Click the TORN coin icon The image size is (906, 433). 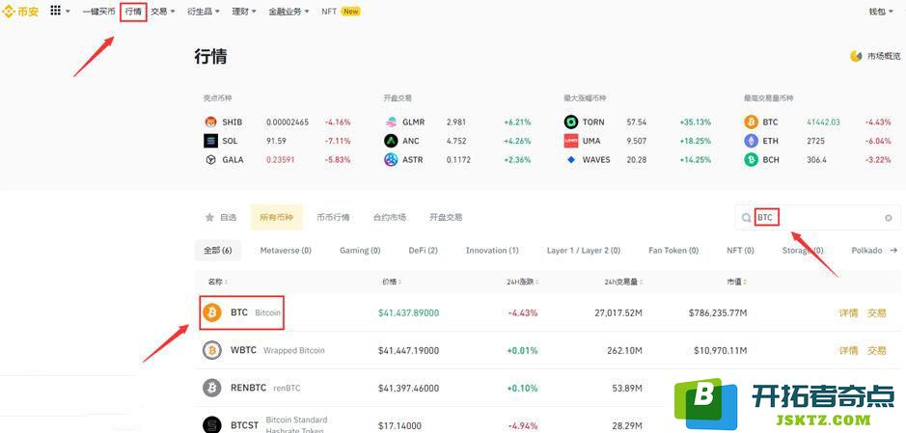click(571, 122)
